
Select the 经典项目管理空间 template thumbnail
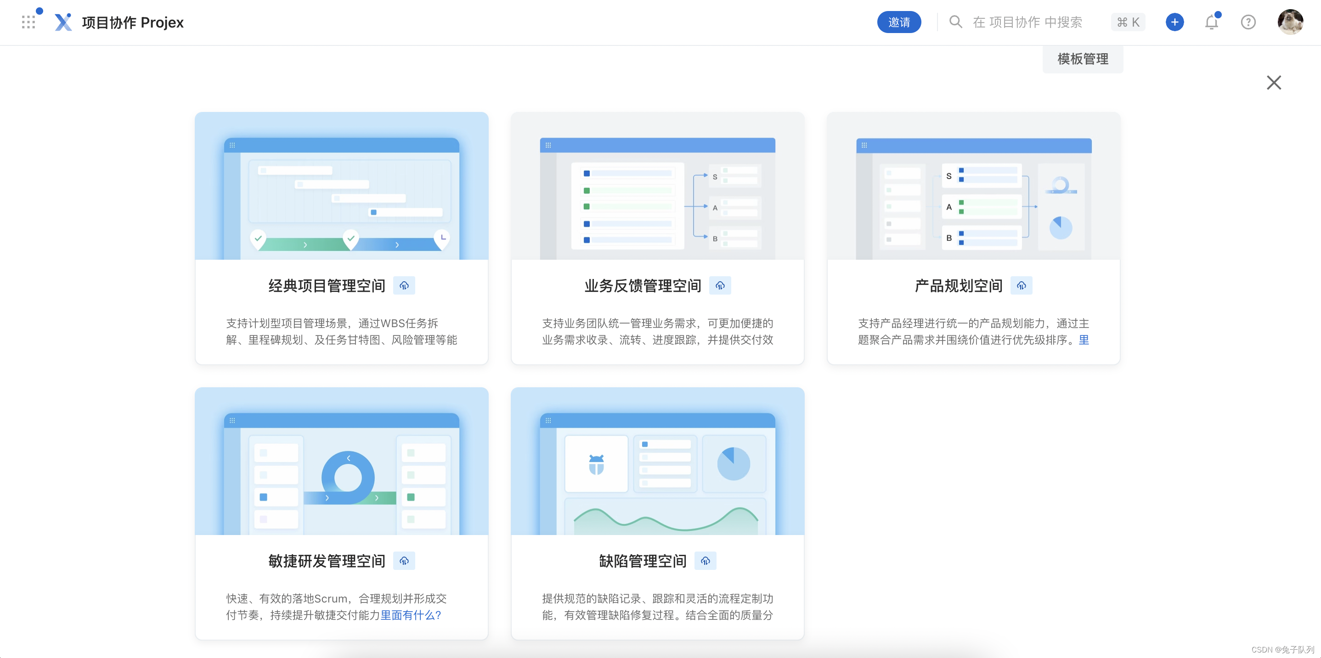click(342, 186)
